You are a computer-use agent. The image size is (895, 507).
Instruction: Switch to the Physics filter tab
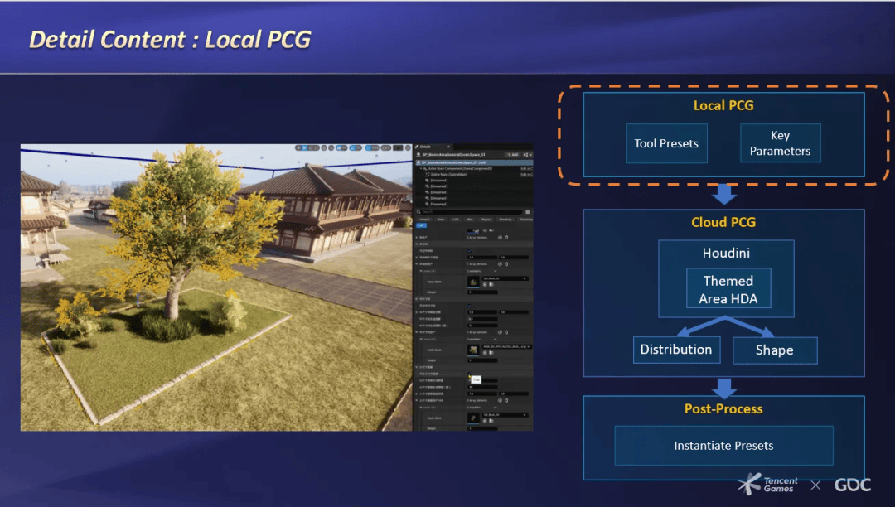[x=486, y=220]
